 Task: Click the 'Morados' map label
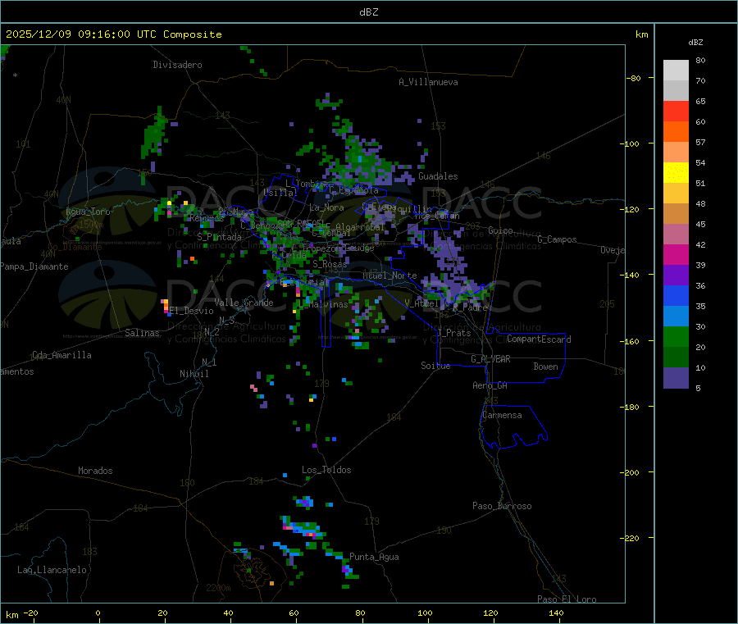click(x=96, y=471)
